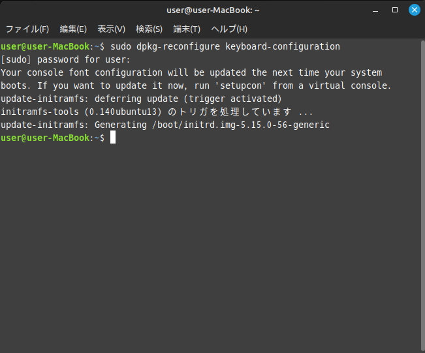Open the 編集(E) menu
This screenshot has height=353, width=425.
(73, 29)
